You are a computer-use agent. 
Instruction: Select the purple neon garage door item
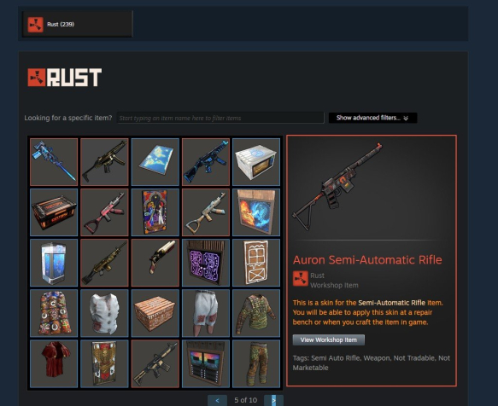[x=206, y=263]
